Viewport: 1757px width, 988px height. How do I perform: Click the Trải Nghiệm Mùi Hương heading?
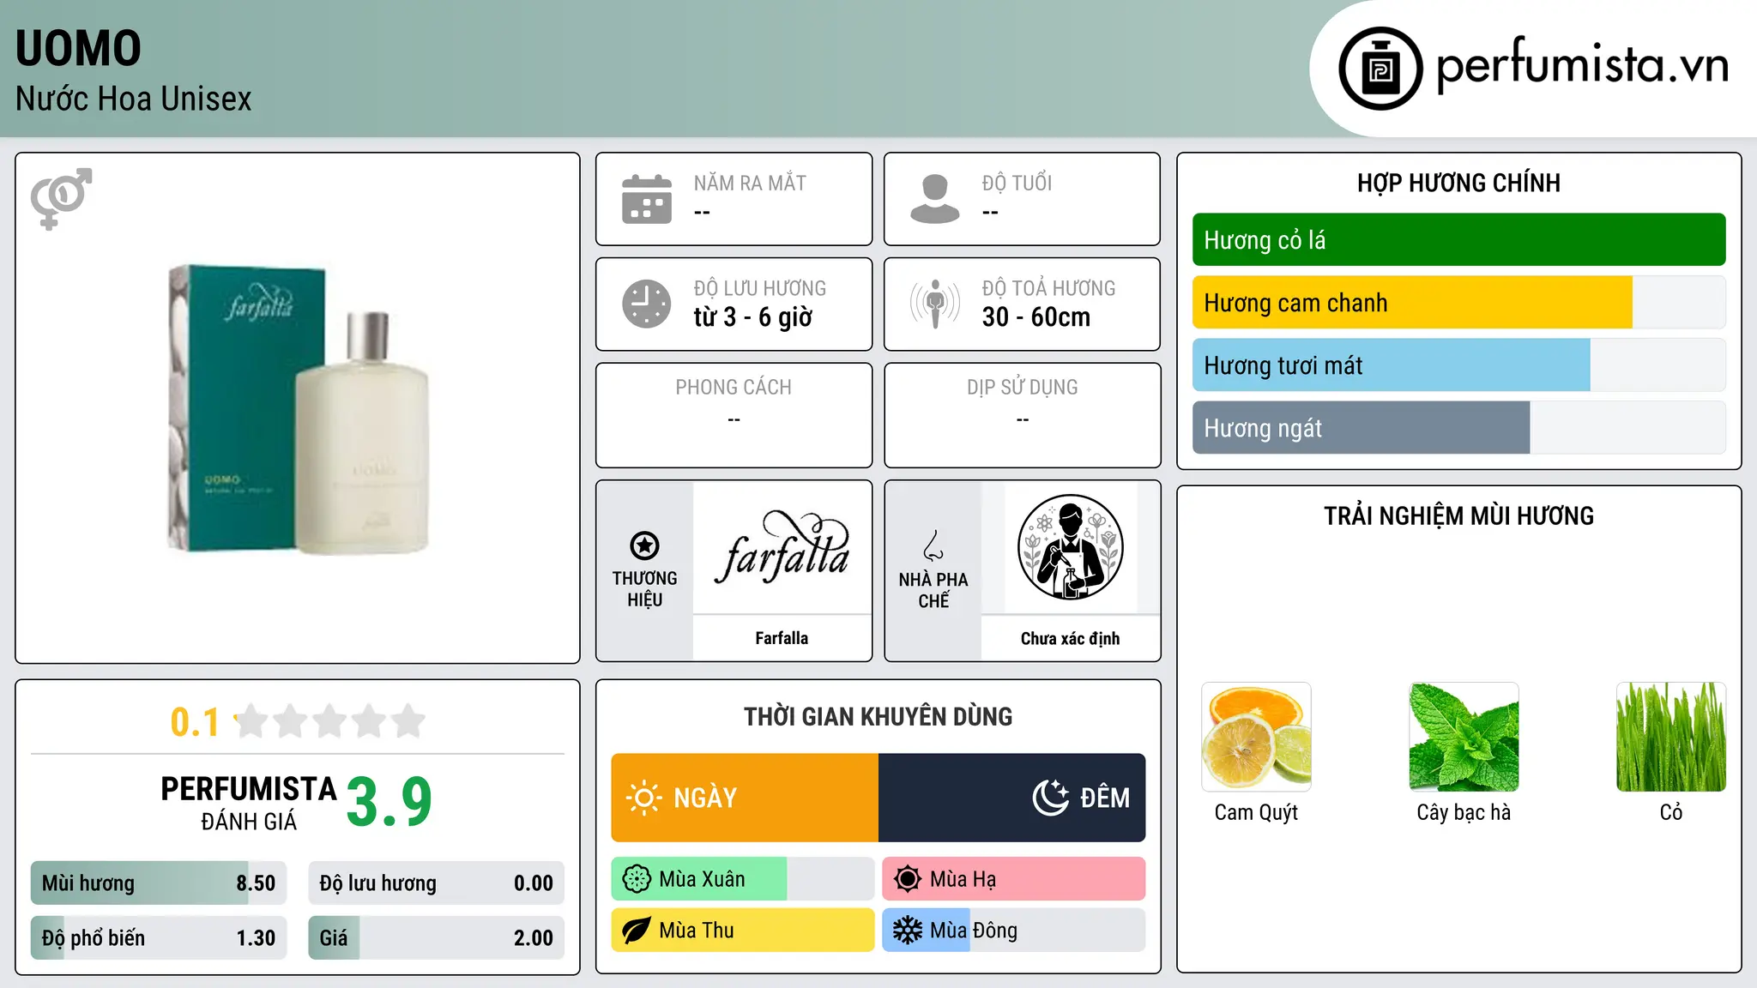tap(1459, 515)
